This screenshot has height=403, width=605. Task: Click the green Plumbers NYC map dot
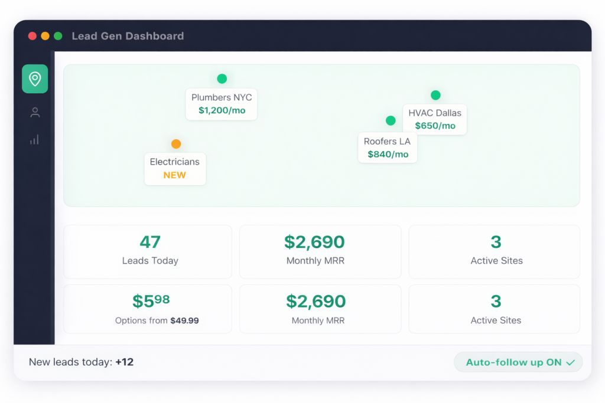pos(222,78)
